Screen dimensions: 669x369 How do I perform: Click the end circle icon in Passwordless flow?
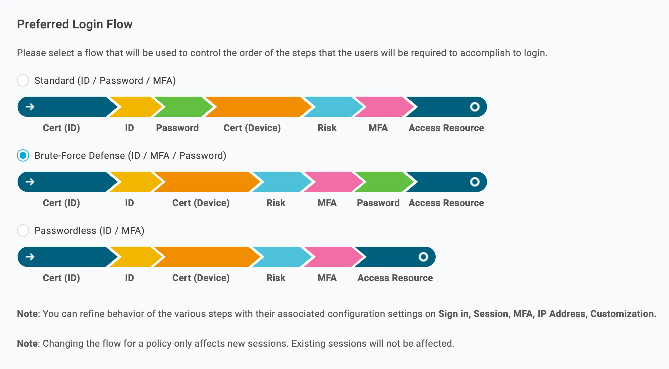(x=423, y=257)
